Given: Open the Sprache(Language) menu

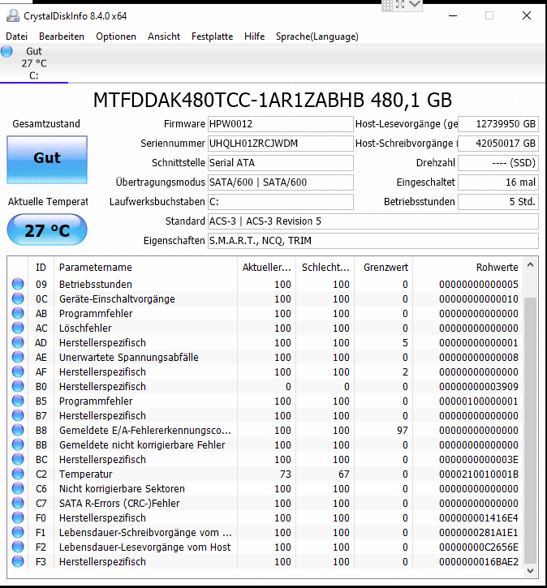Looking at the screenshot, I should point(317,36).
